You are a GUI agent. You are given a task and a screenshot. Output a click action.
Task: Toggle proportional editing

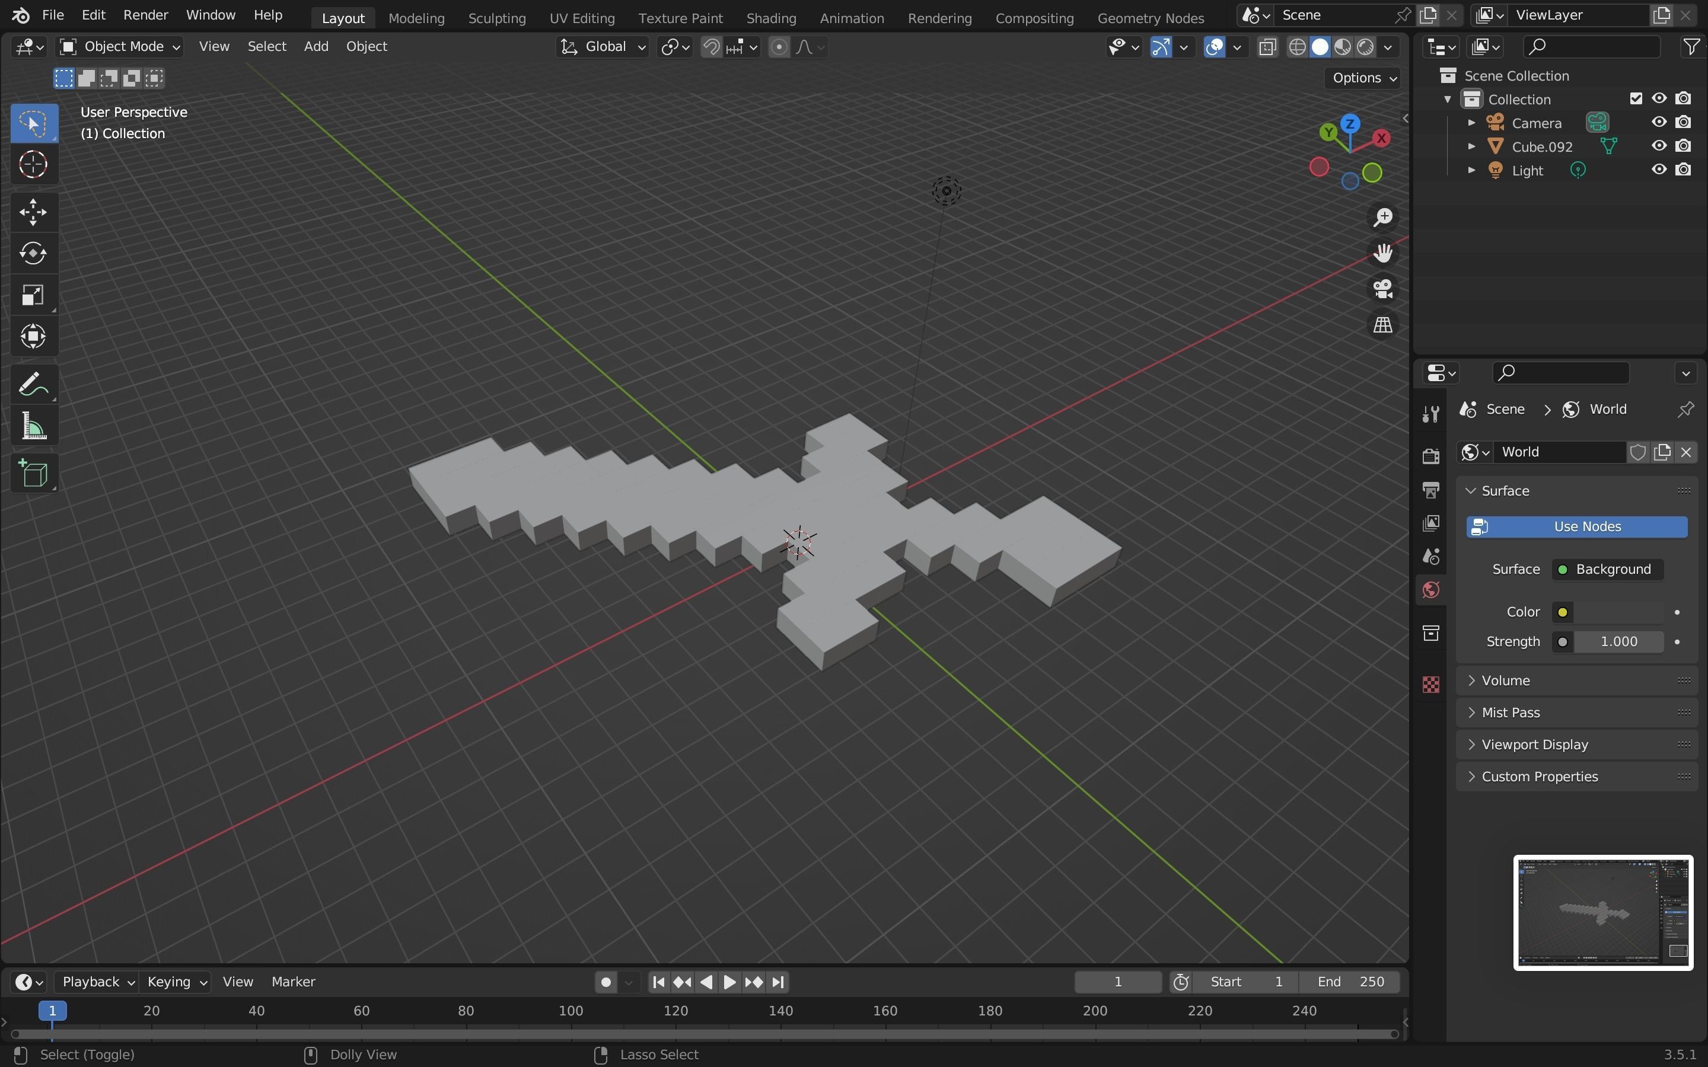pyautogui.click(x=779, y=47)
